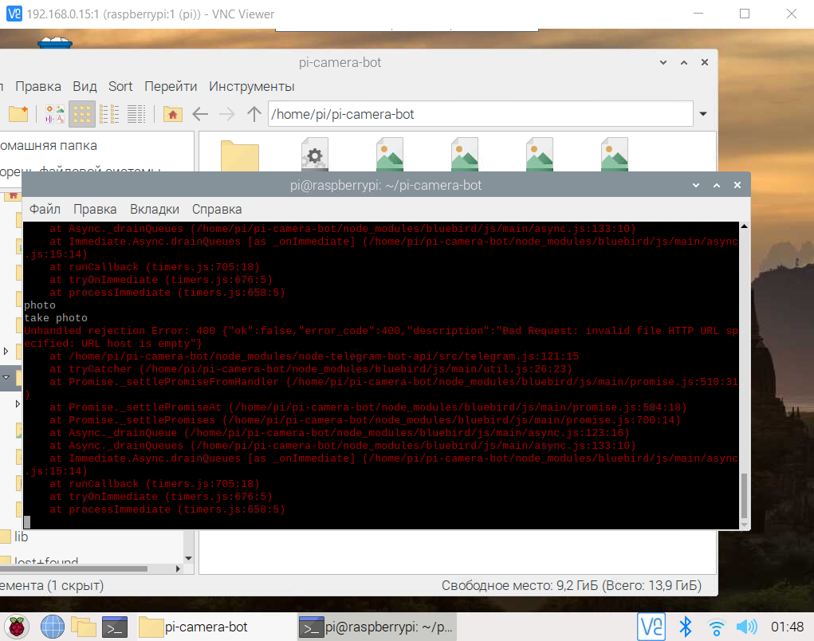
Task: Select the icon grid view mode
Action: (x=82, y=114)
